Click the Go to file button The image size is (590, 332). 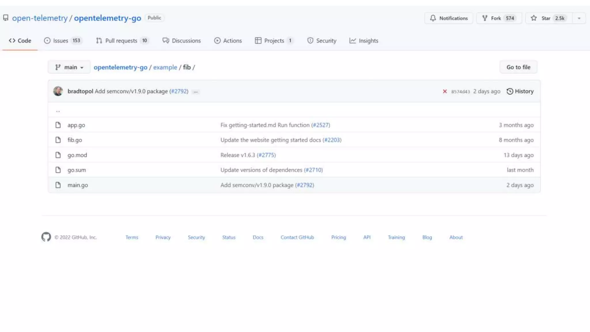518,67
